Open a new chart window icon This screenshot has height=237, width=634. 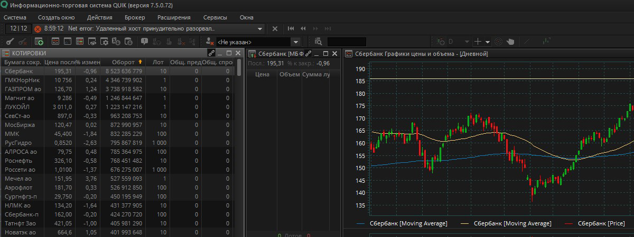[x=55, y=42]
